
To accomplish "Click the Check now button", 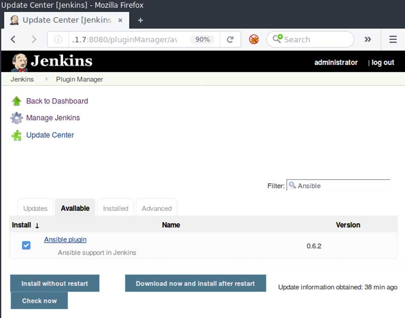I will click(x=39, y=301).
